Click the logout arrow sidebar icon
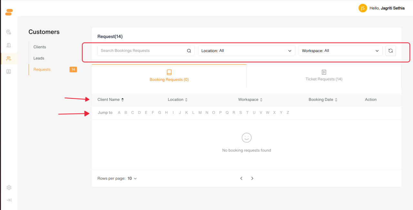Viewport: 413px width, 210px height. pyautogui.click(x=9, y=200)
